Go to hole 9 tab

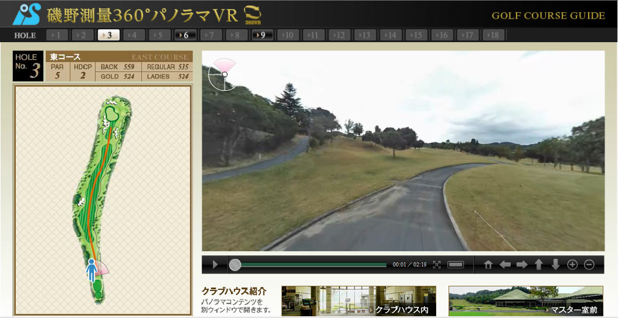263,35
